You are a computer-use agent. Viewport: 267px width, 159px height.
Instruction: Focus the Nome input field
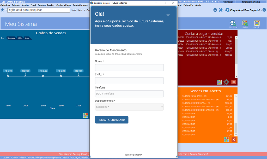pyautogui.click(x=129, y=67)
